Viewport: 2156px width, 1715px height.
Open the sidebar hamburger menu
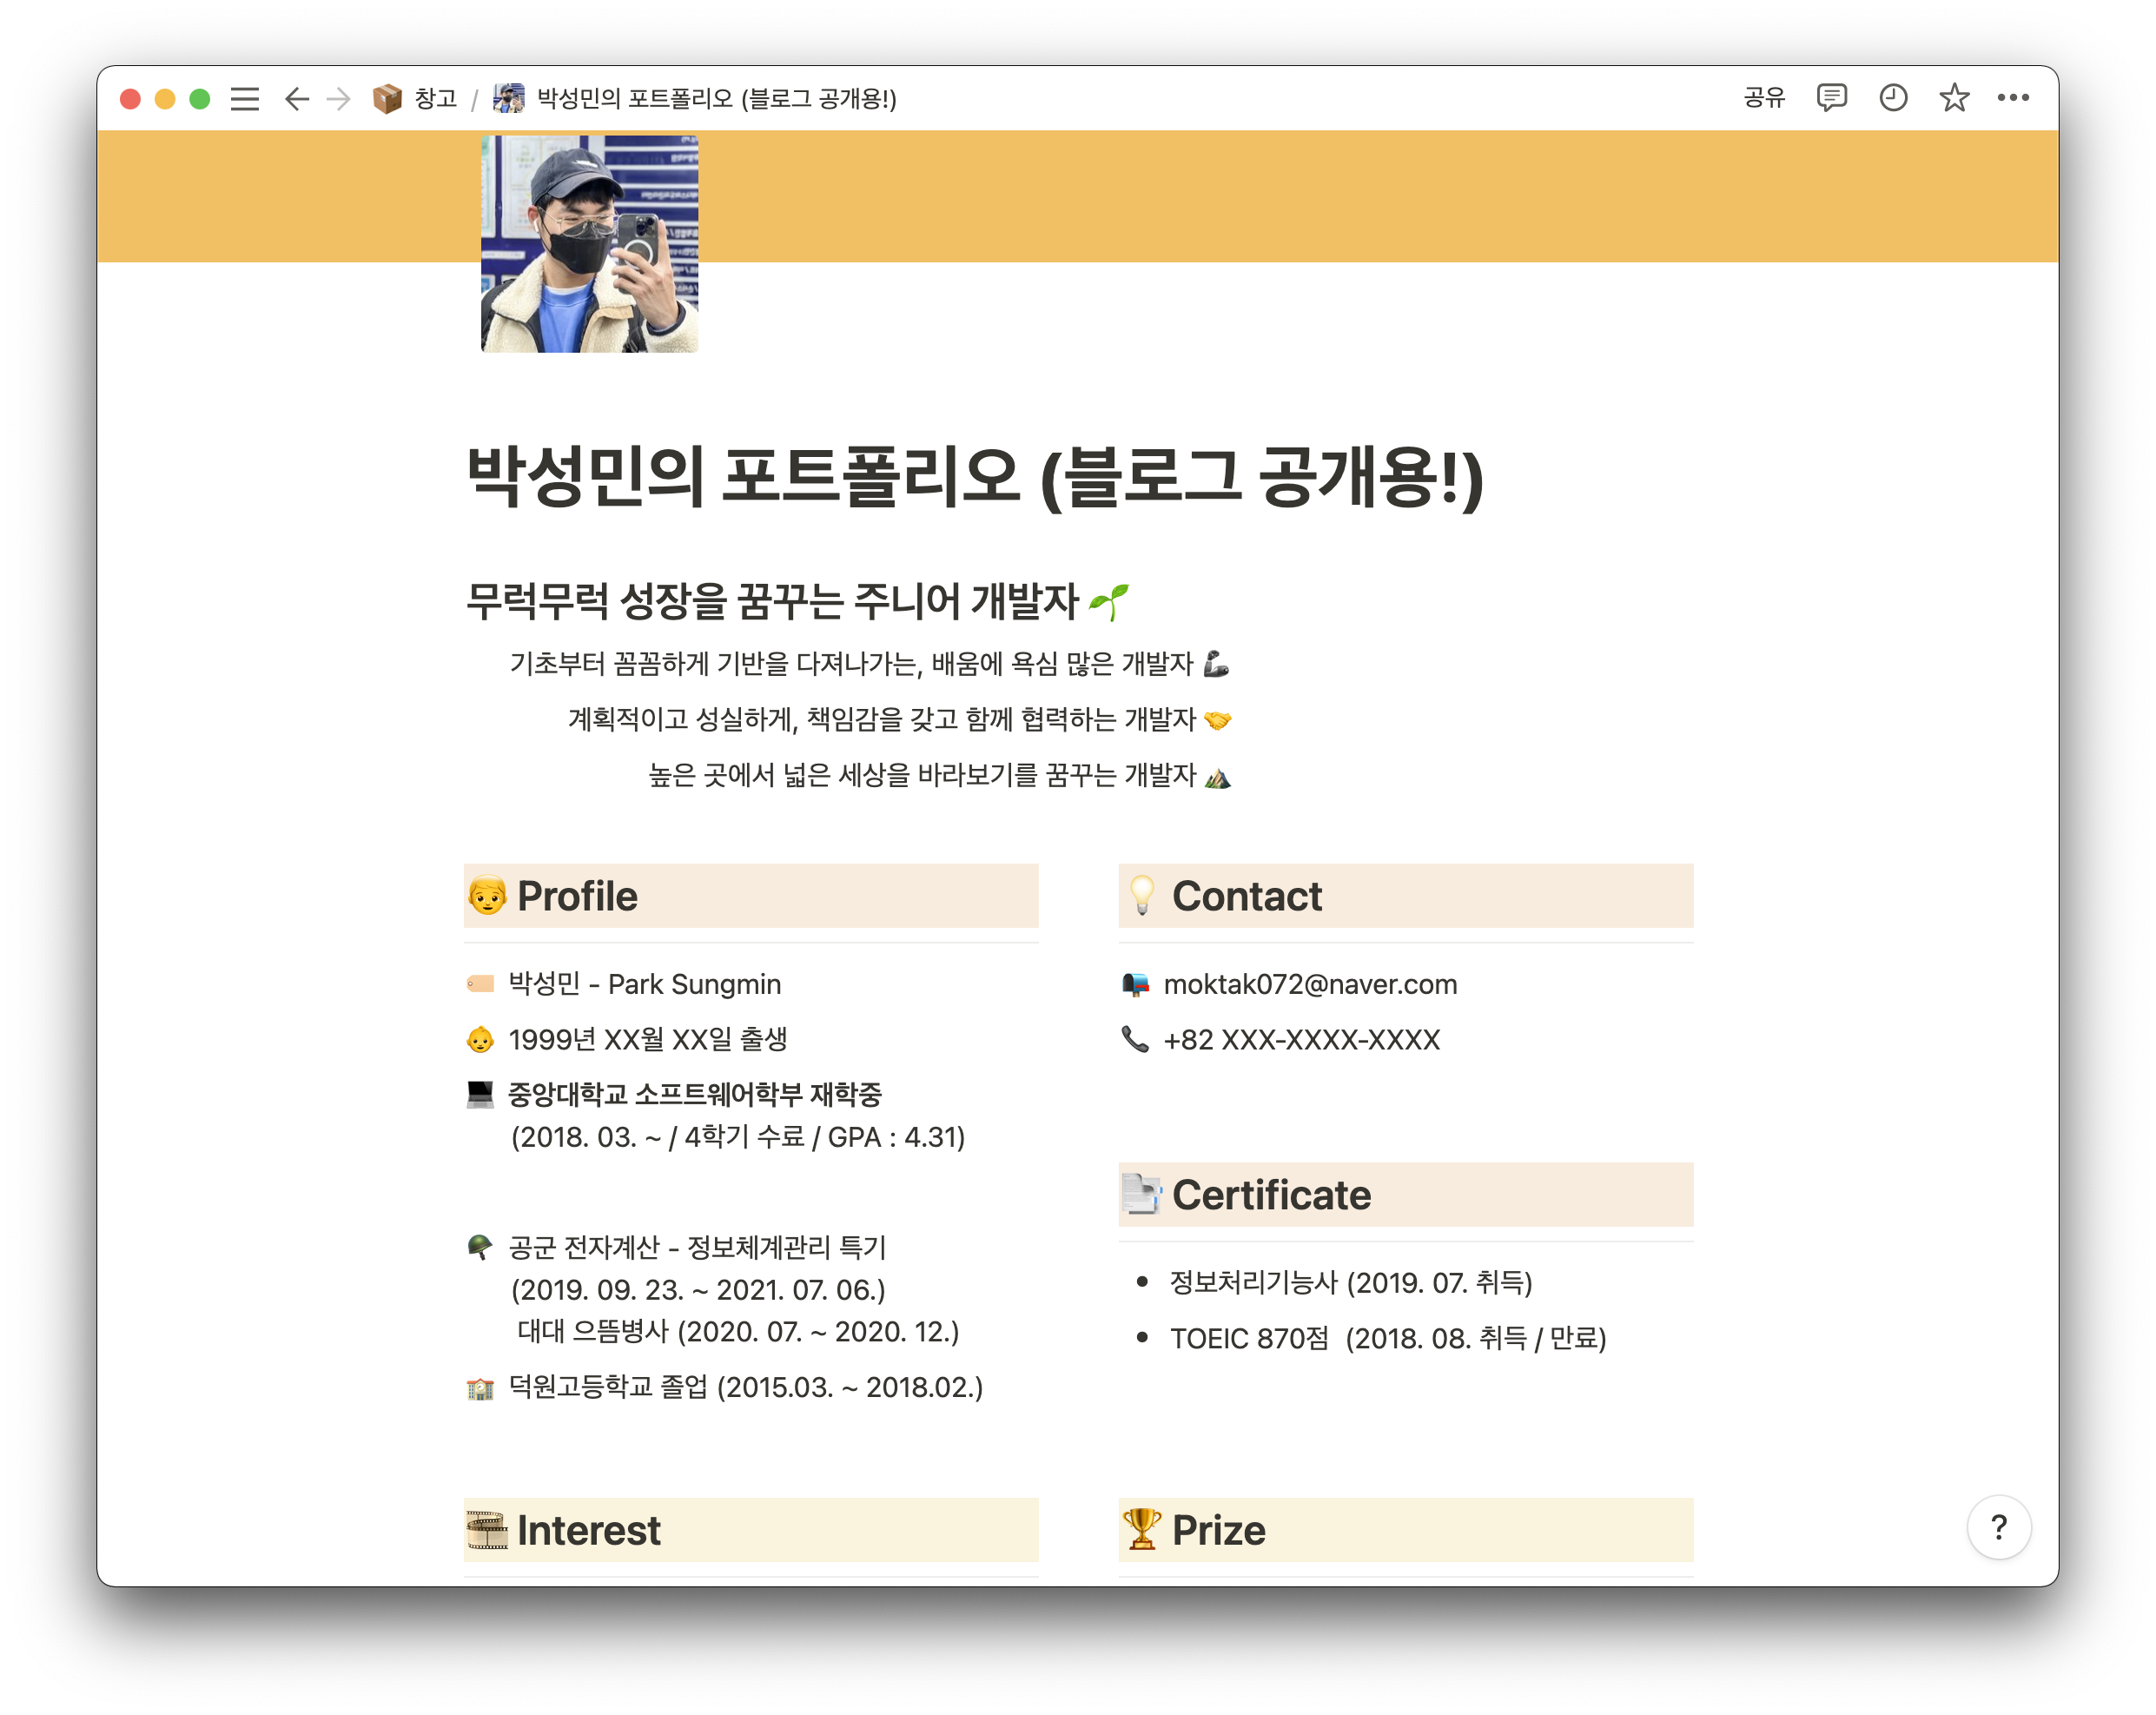click(245, 99)
